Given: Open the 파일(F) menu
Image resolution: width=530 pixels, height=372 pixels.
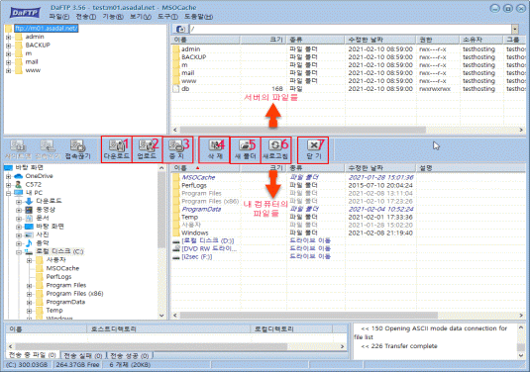Looking at the screenshot, I should tap(59, 17).
